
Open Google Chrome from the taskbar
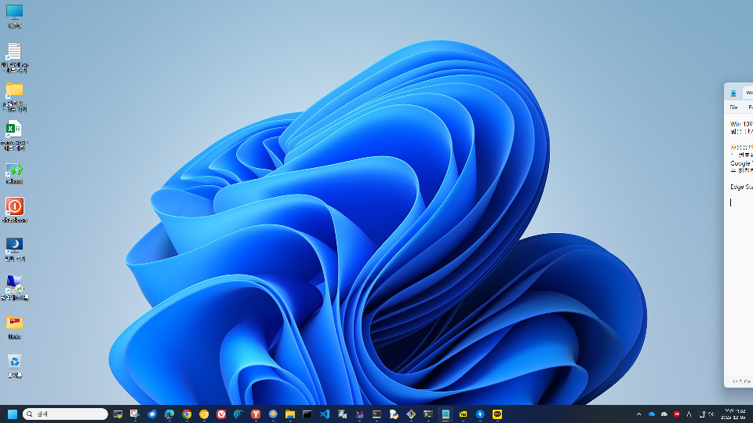click(x=187, y=414)
